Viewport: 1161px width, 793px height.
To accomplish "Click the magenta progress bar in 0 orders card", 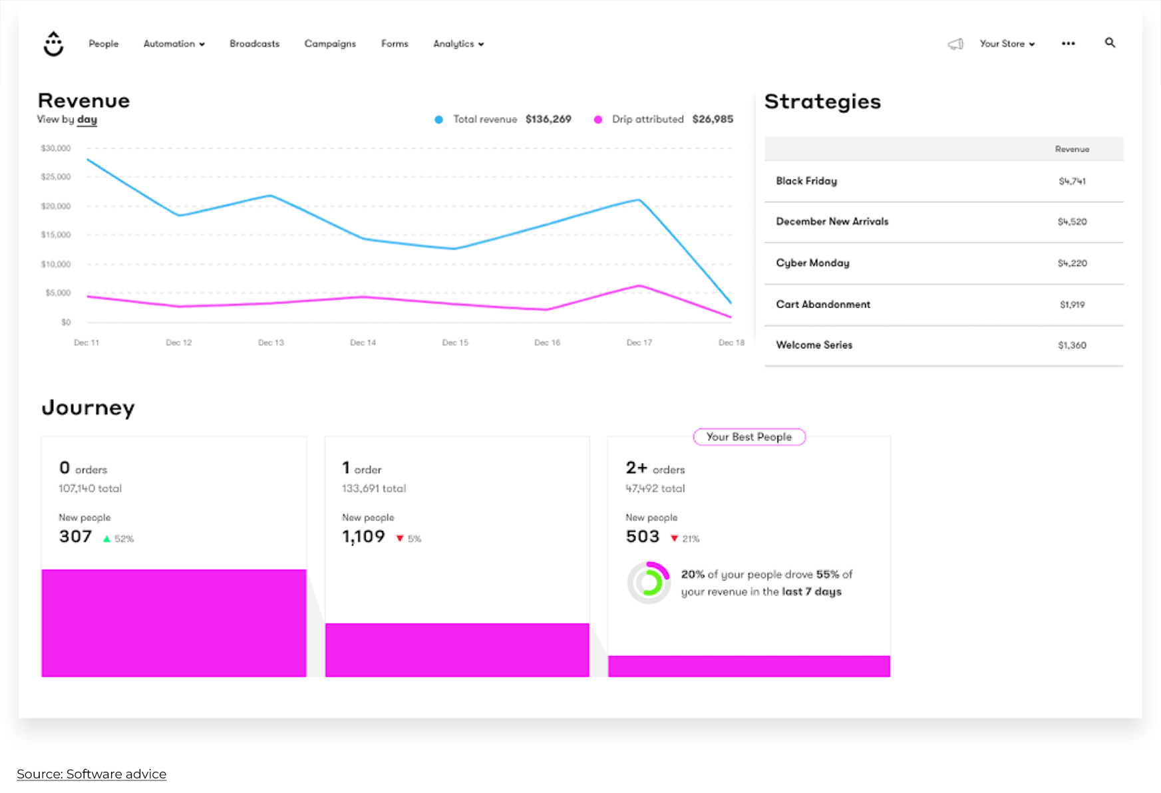I will point(173,622).
